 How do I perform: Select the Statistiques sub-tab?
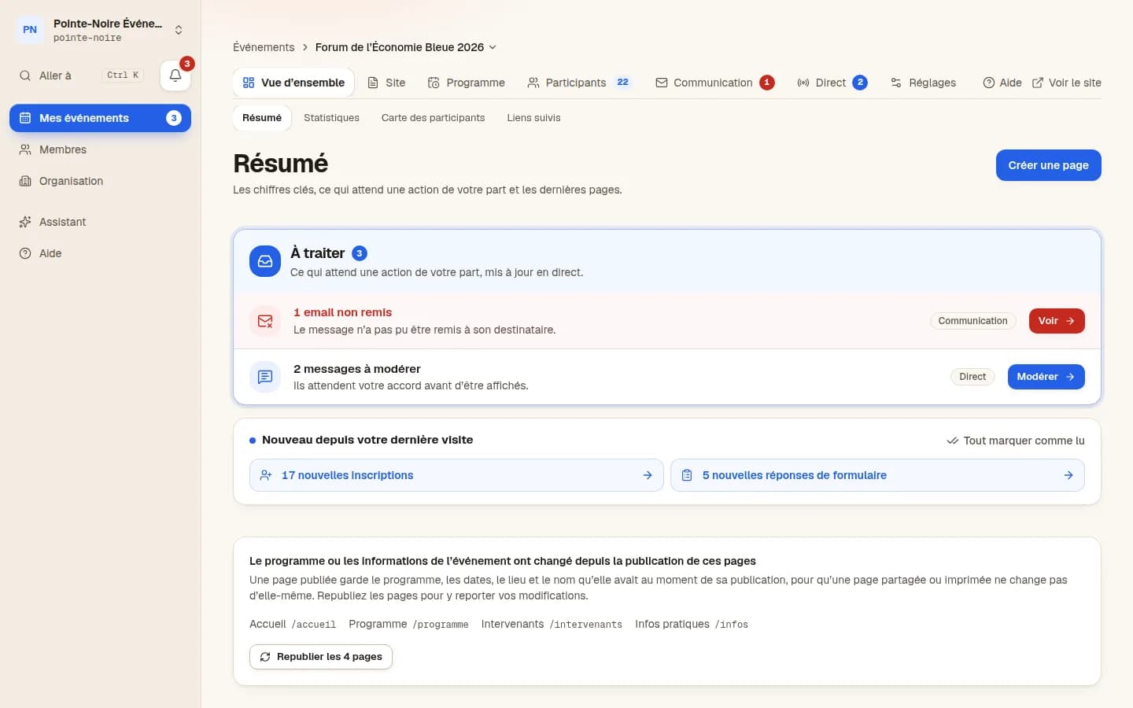[331, 118]
